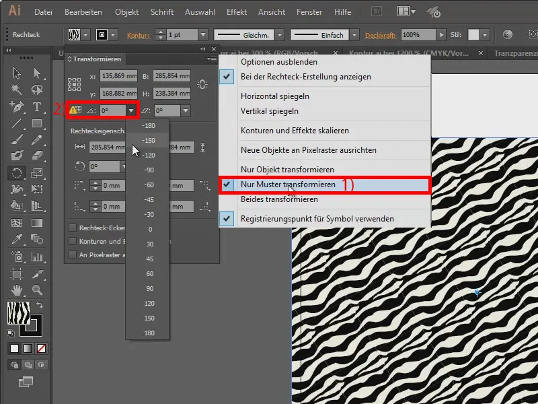The image size is (538, 404).
Task: Select the Gradient tool
Action: point(37,223)
